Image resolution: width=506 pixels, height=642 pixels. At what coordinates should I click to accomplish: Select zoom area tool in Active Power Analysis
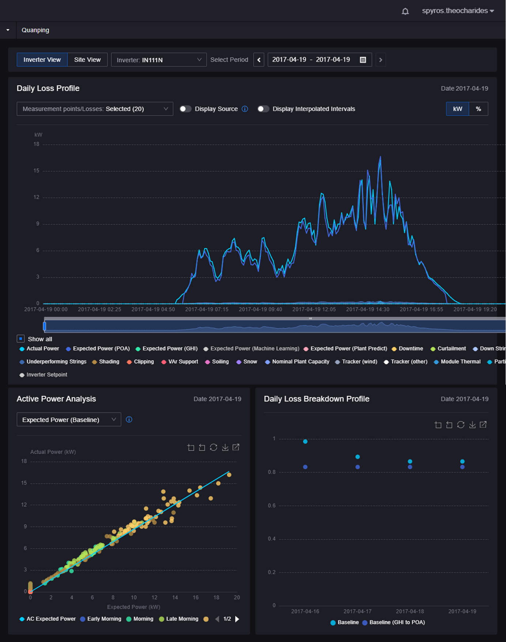tap(191, 447)
